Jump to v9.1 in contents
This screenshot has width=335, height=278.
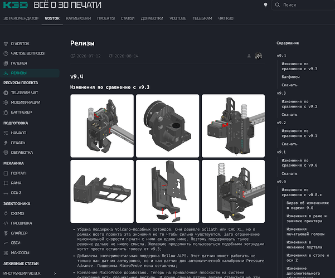(x=281, y=152)
